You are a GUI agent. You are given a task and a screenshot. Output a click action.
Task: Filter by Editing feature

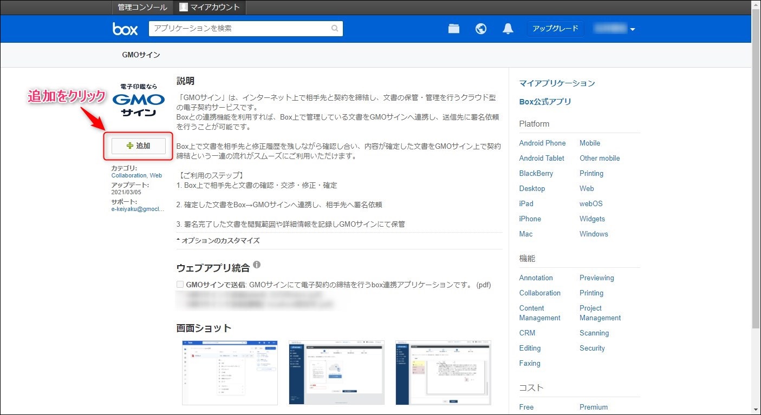click(530, 348)
